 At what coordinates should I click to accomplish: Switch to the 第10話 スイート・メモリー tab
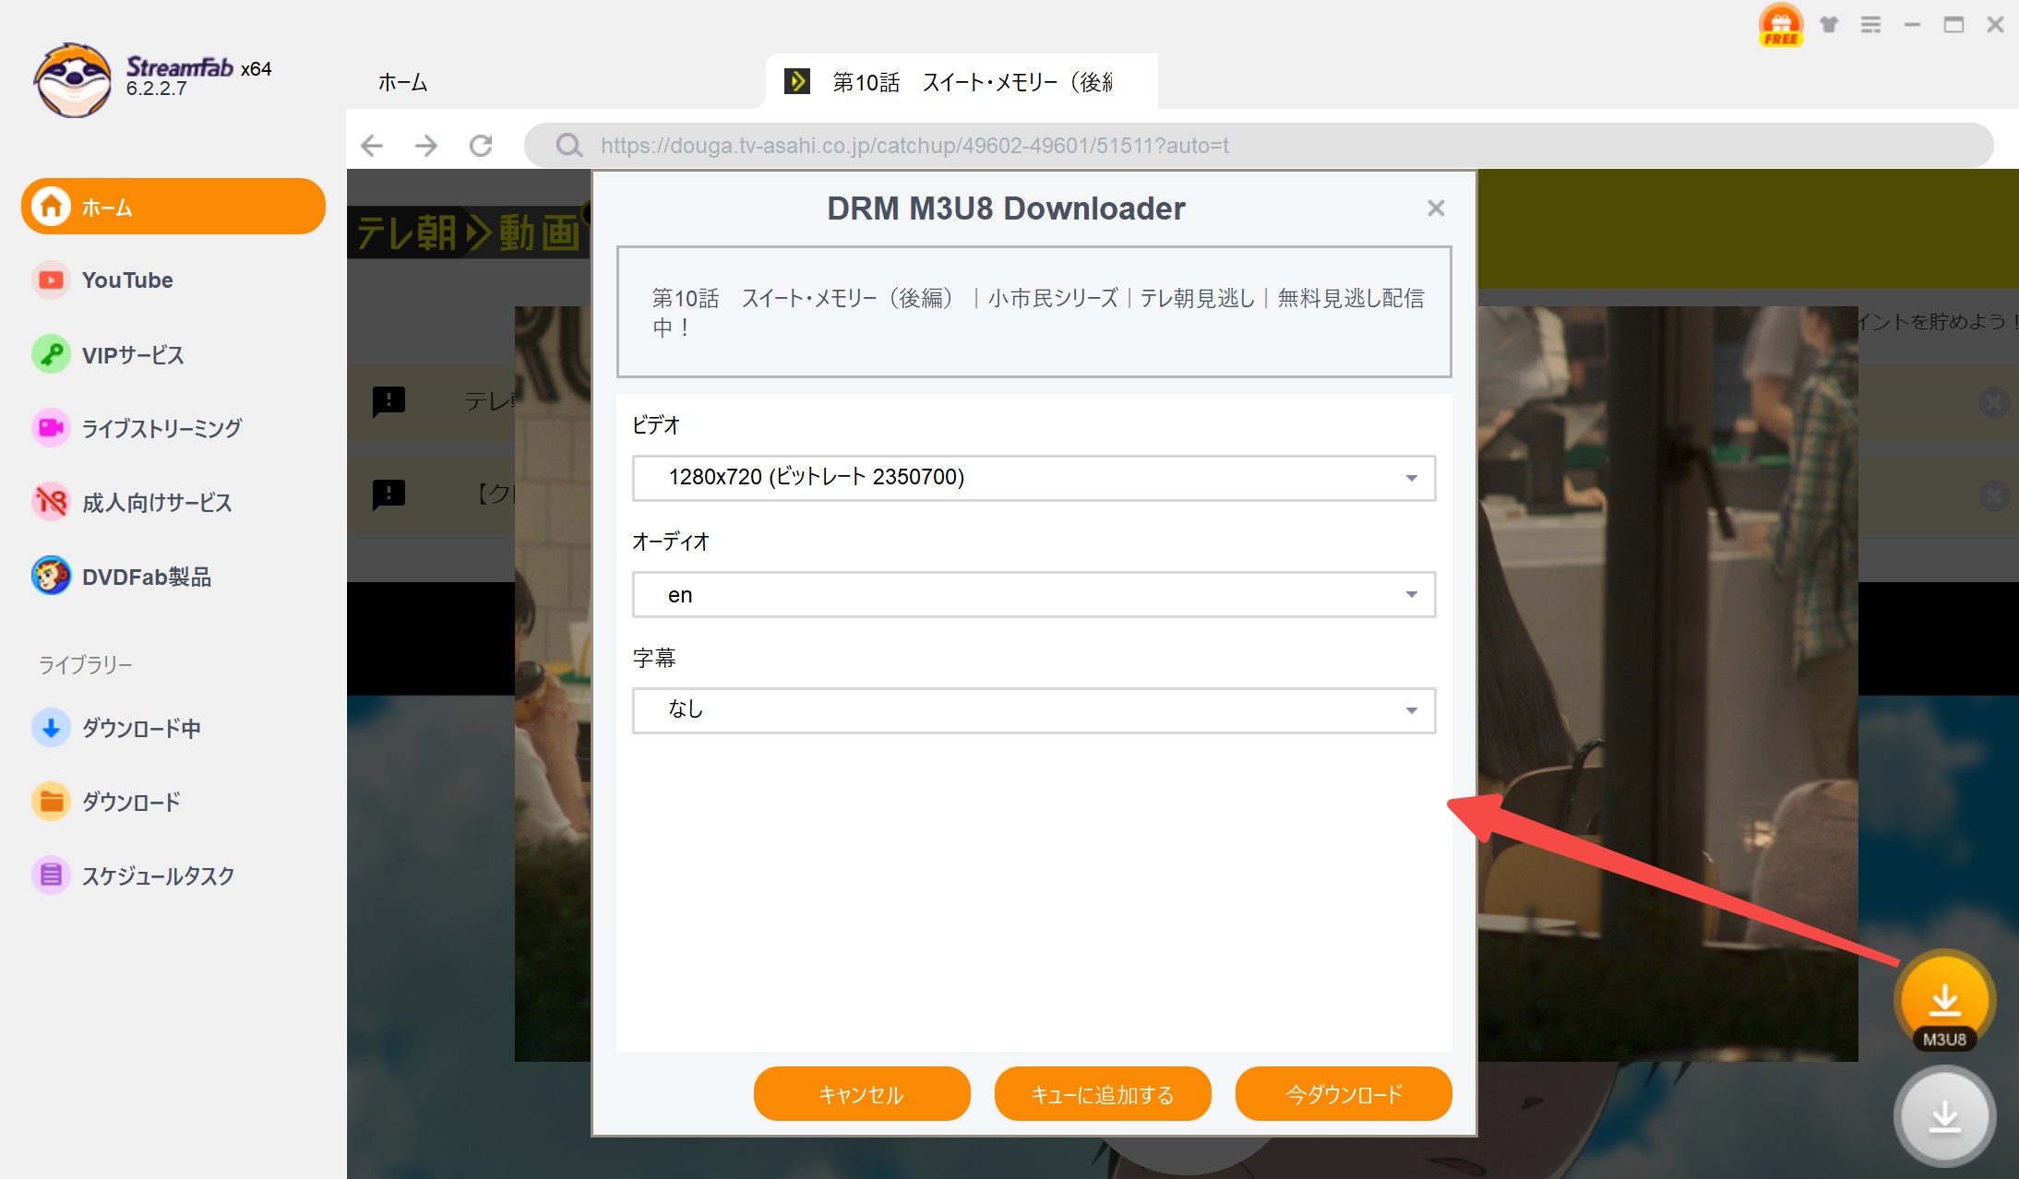click(x=962, y=82)
